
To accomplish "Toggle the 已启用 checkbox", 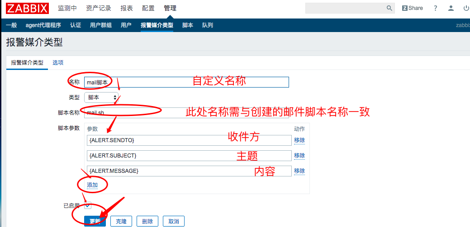I will 87,205.
